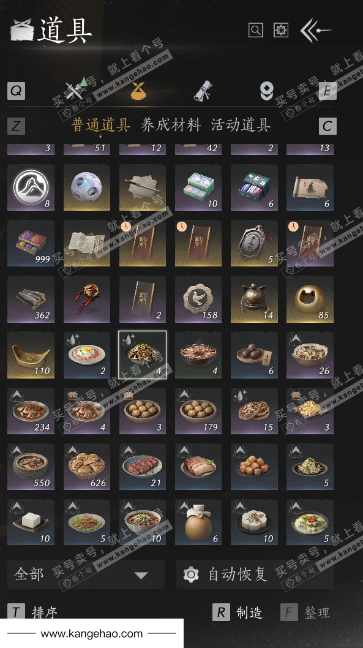Select the jade token category icon
Viewport: 363px width, 648px height.
click(x=267, y=91)
